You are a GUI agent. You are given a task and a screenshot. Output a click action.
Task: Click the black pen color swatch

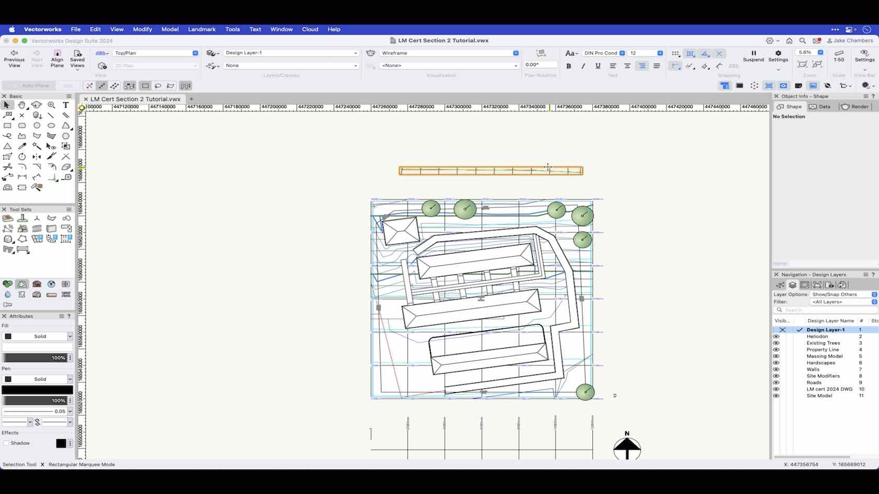point(37,390)
